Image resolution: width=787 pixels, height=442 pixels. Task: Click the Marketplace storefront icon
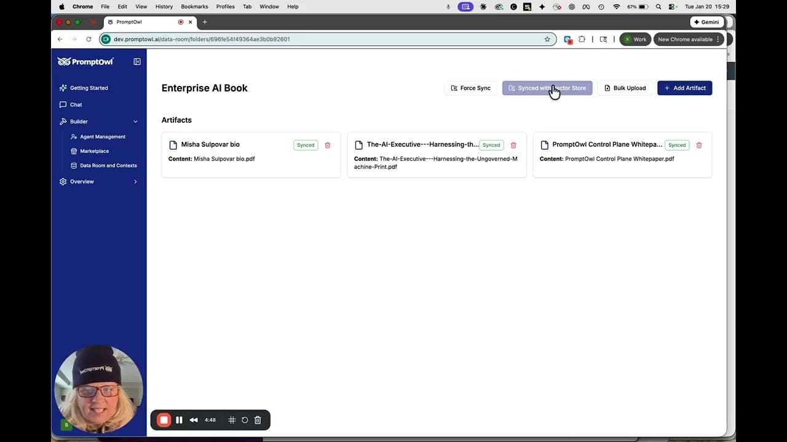point(73,151)
